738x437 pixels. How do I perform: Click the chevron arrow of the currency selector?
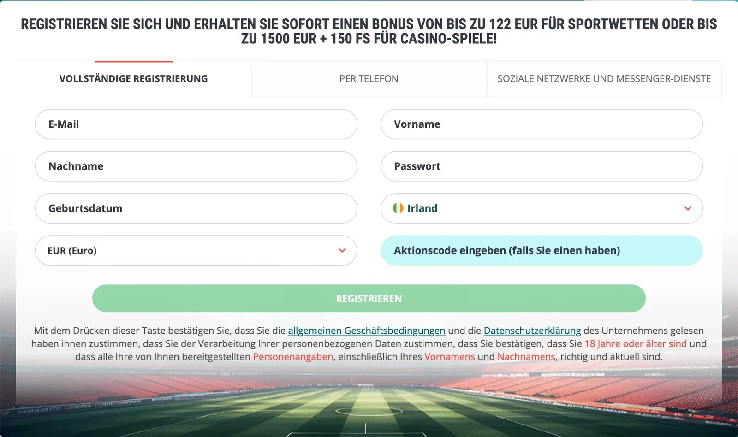(x=342, y=250)
